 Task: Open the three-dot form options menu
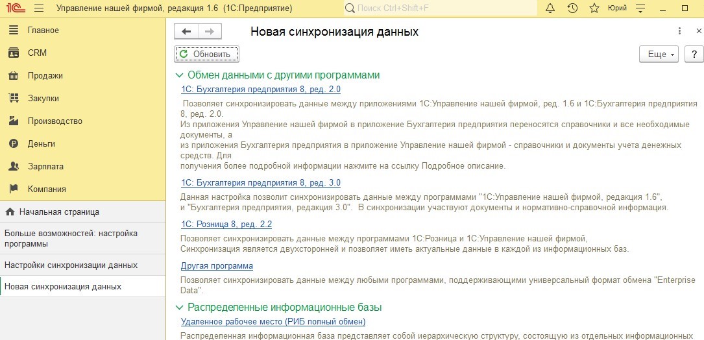pyautogui.click(x=679, y=31)
